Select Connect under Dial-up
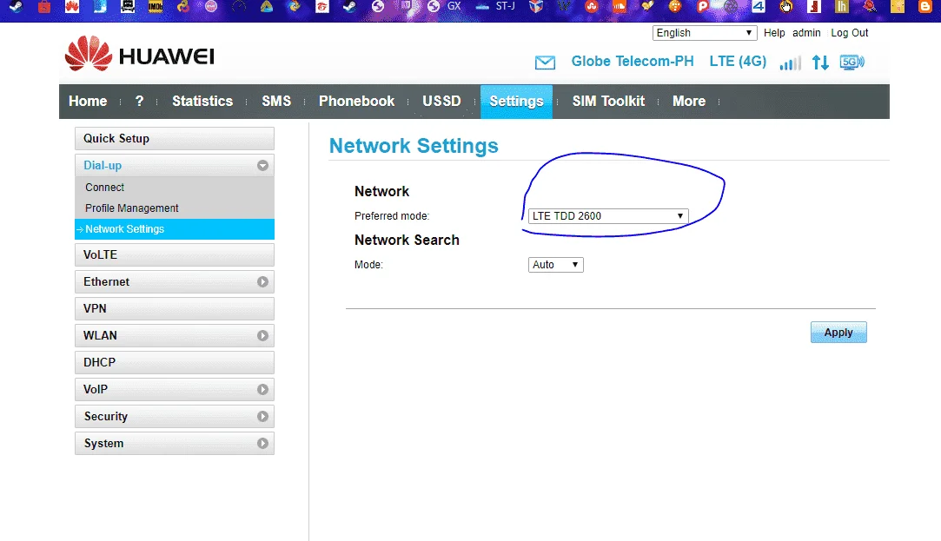941x541 pixels. click(104, 187)
